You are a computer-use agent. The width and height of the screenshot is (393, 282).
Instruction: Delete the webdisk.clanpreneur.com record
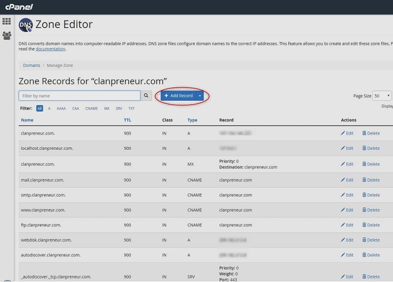coord(371,240)
